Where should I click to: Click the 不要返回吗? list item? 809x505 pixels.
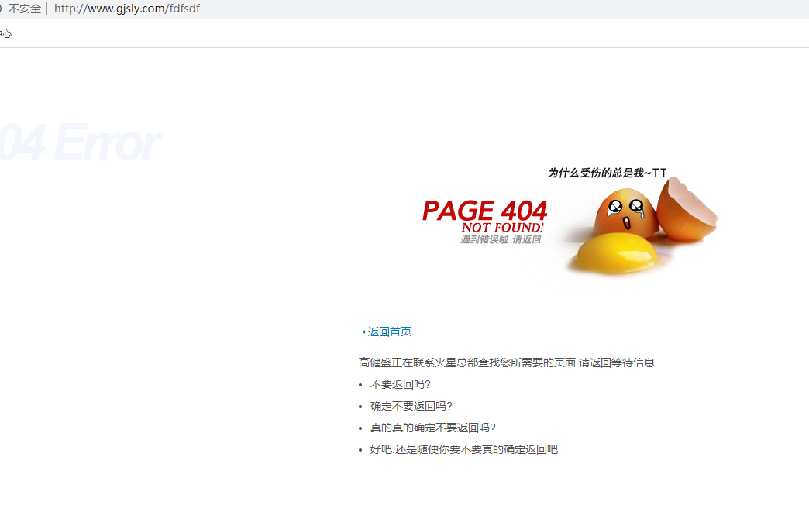[400, 384]
